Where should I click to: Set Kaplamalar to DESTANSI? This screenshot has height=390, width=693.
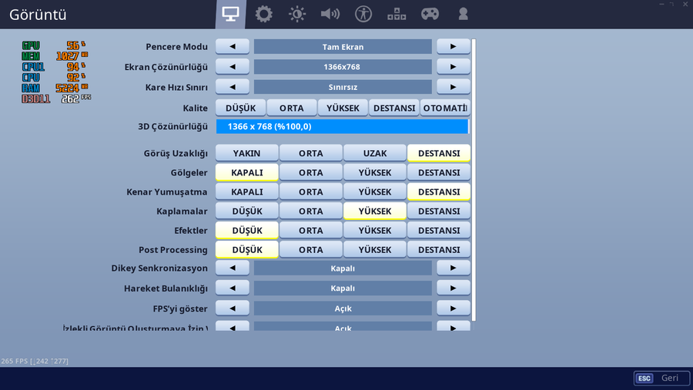pos(439,211)
